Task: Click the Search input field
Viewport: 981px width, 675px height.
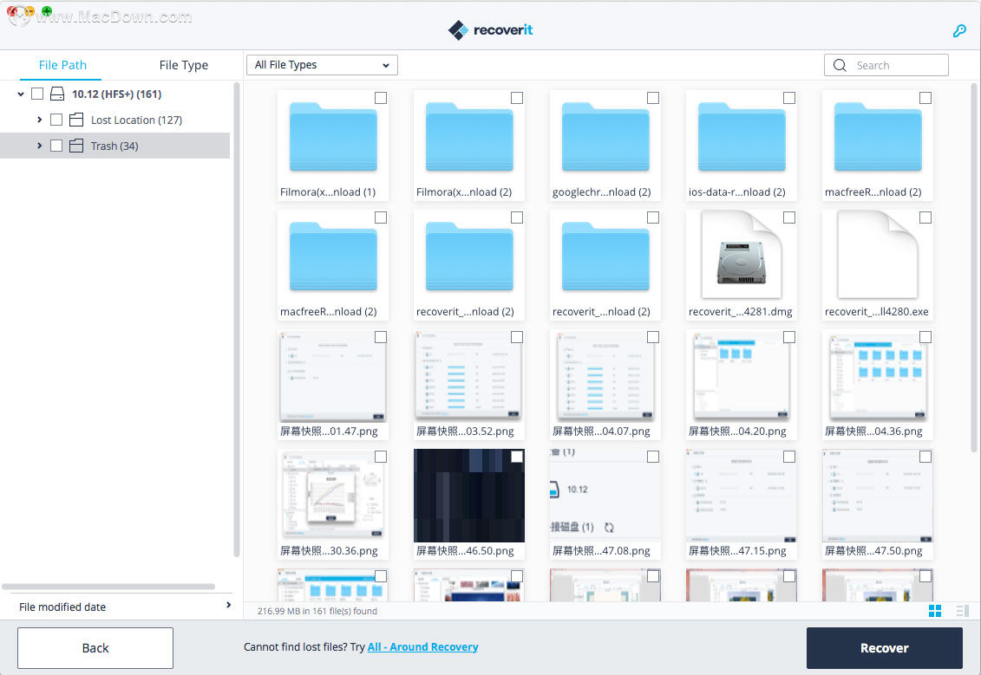Action: (x=886, y=65)
